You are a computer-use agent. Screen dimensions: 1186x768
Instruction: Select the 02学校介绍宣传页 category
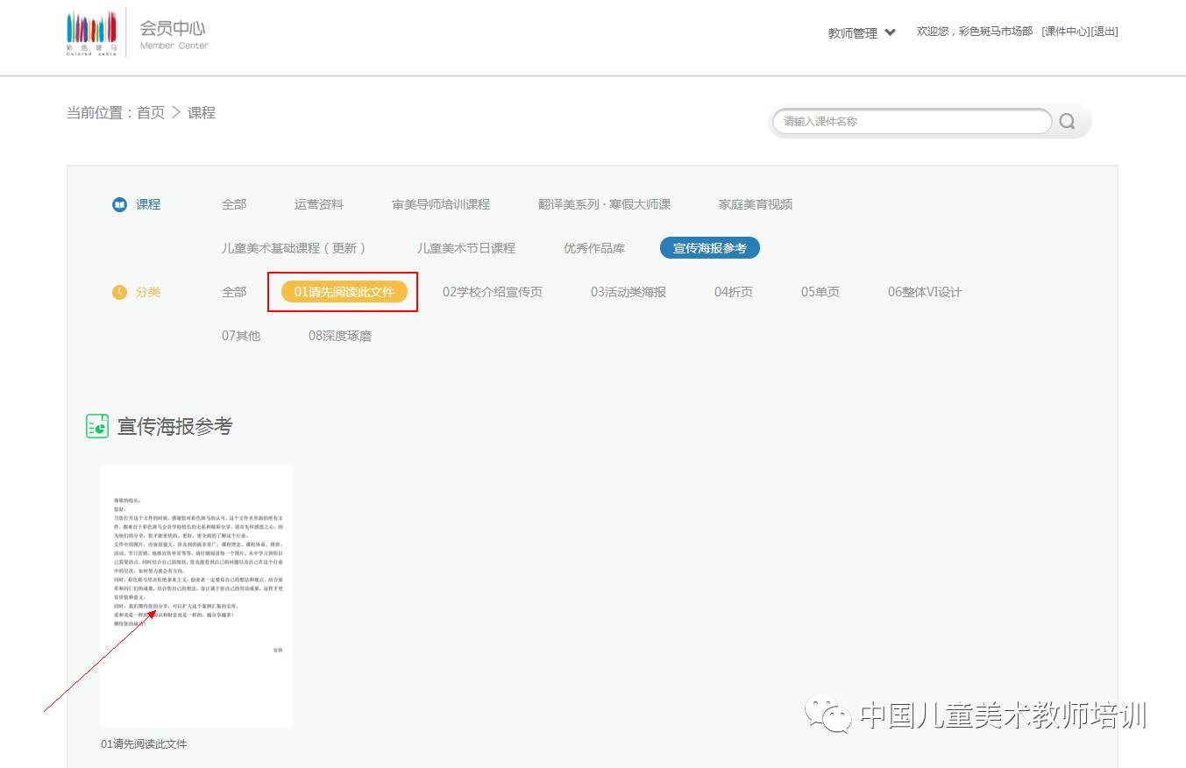click(493, 292)
